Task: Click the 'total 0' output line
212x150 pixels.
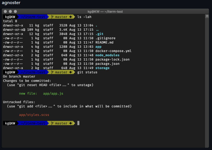Action: pyautogui.click(x=10, y=21)
